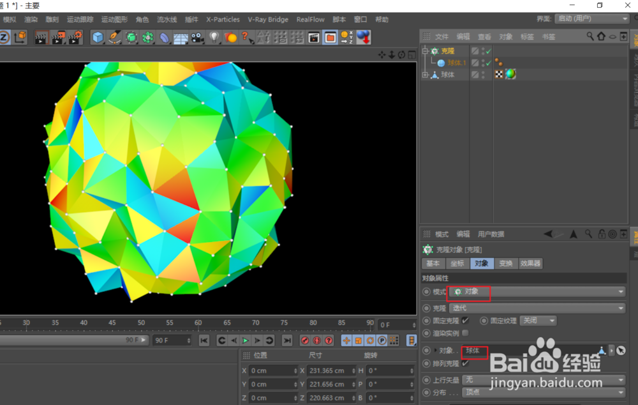Image resolution: width=638 pixels, height=405 pixels.
Task: Expand the 对象 field disclosure triangle
Action: point(435,351)
